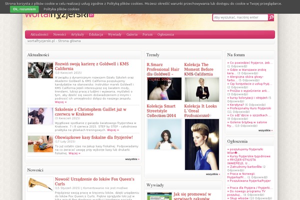
Task: Open the Galeria menu item
Action: point(132,34)
